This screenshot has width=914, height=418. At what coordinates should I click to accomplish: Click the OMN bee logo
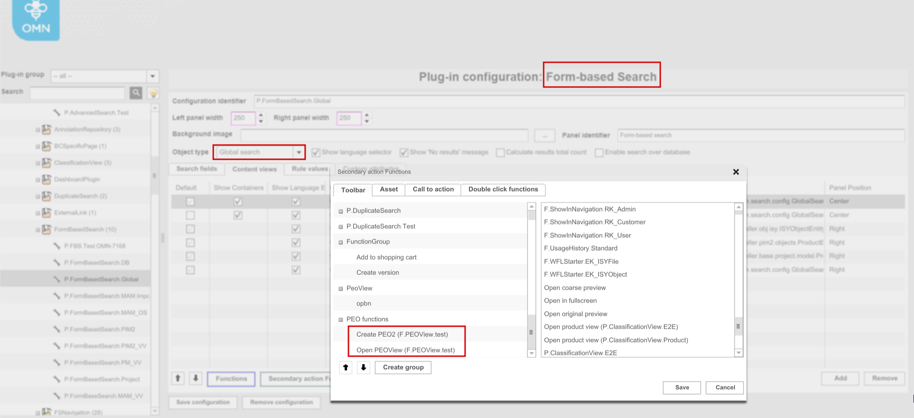click(x=36, y=19)
